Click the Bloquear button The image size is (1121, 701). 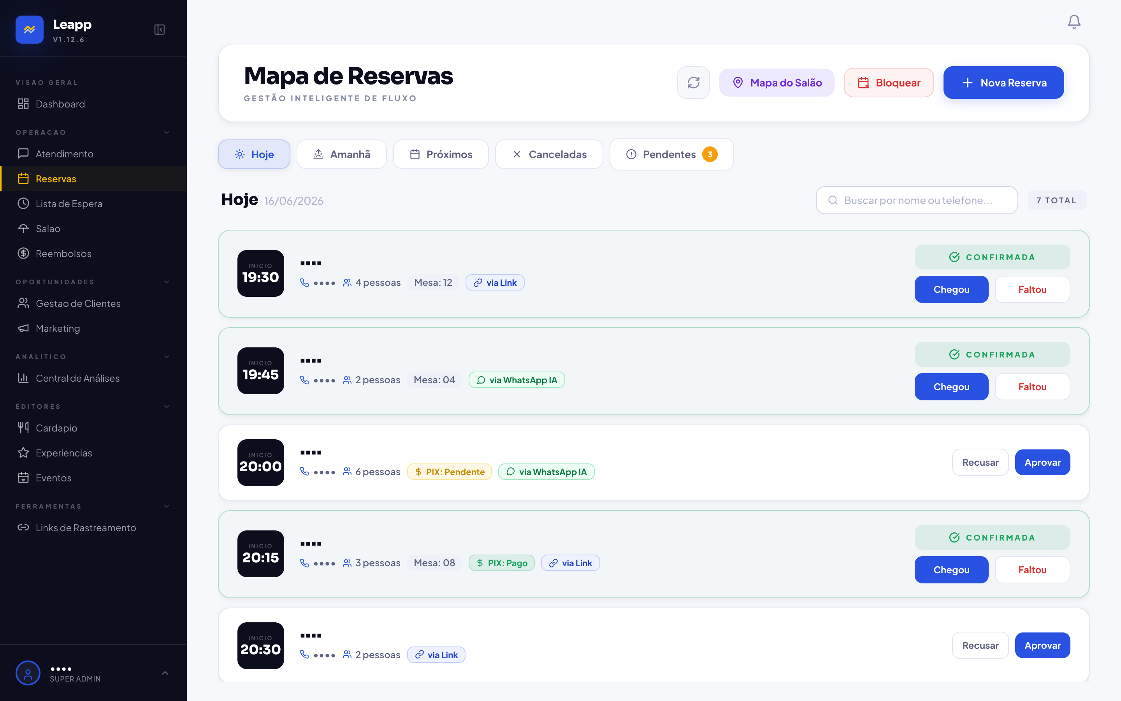889,83
